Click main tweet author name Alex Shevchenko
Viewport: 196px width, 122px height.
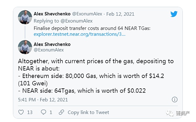coord(52,44)
